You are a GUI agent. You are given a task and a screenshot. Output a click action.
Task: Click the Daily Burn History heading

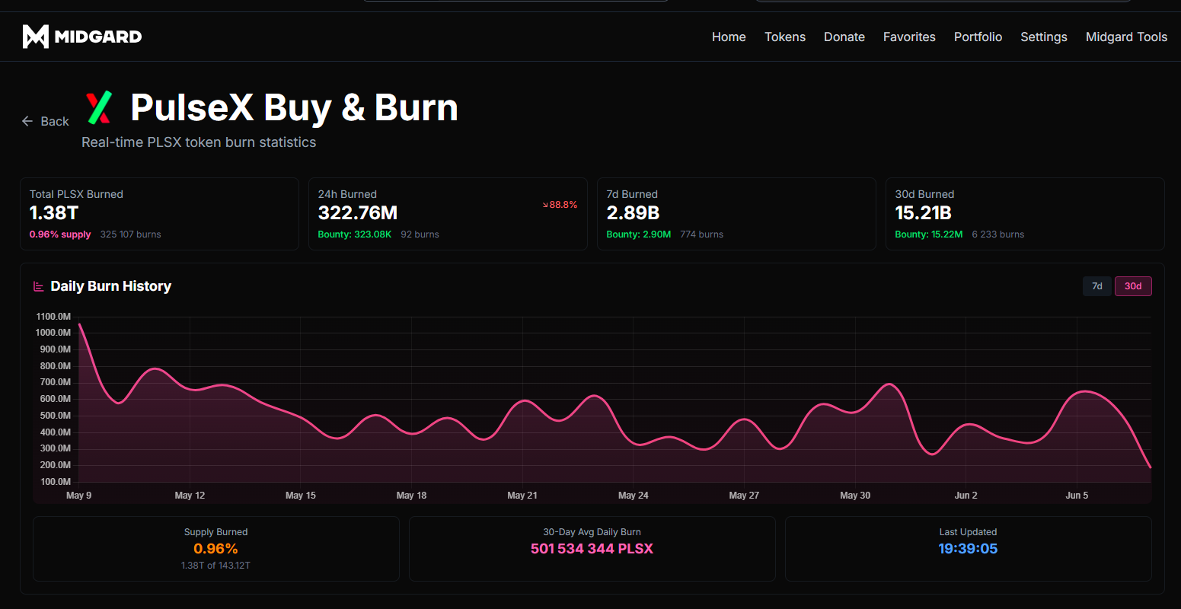111,286
